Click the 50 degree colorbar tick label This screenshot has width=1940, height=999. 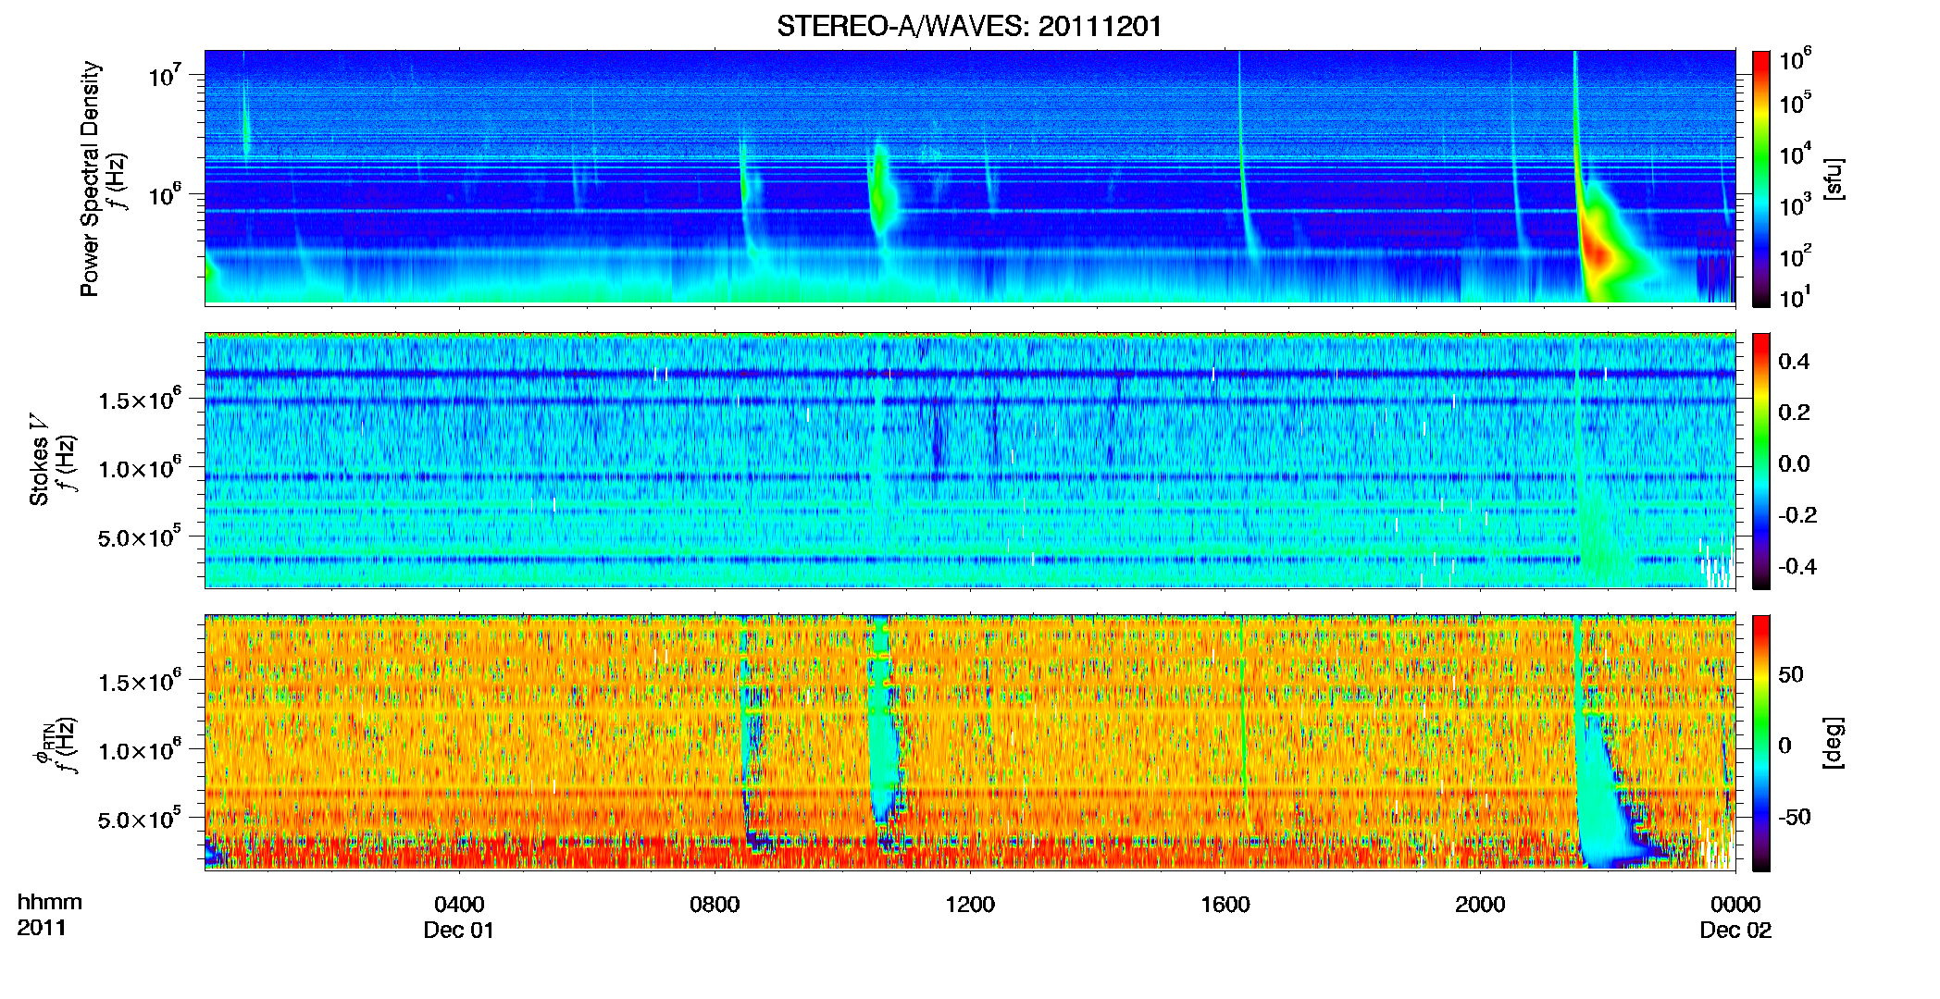(x=1790, y=674)
